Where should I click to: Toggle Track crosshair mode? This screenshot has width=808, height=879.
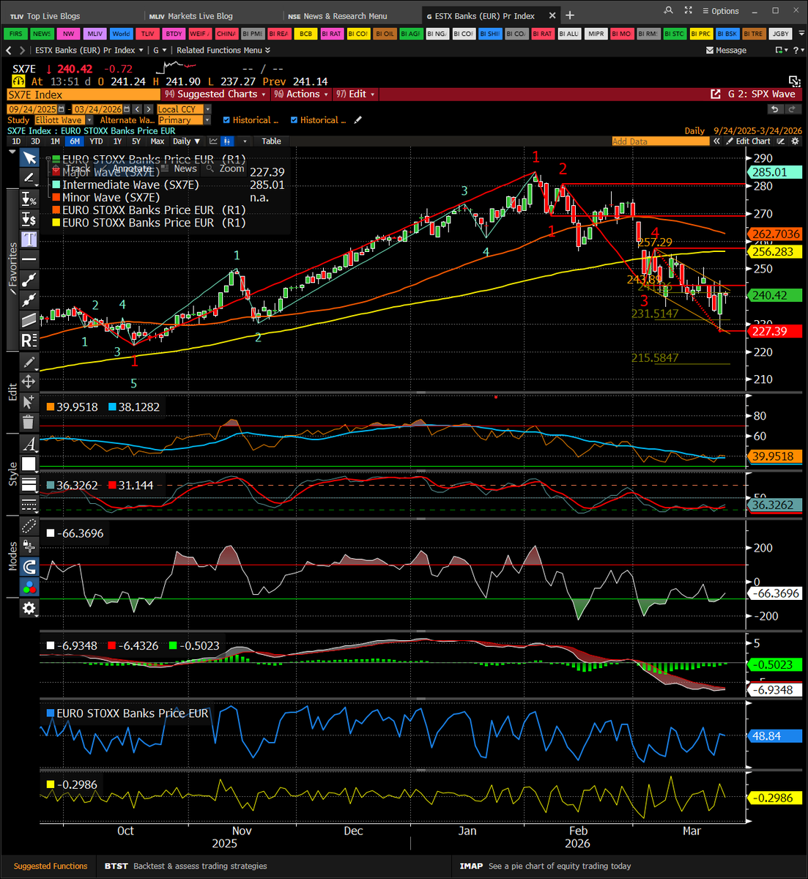pos(72,169)
